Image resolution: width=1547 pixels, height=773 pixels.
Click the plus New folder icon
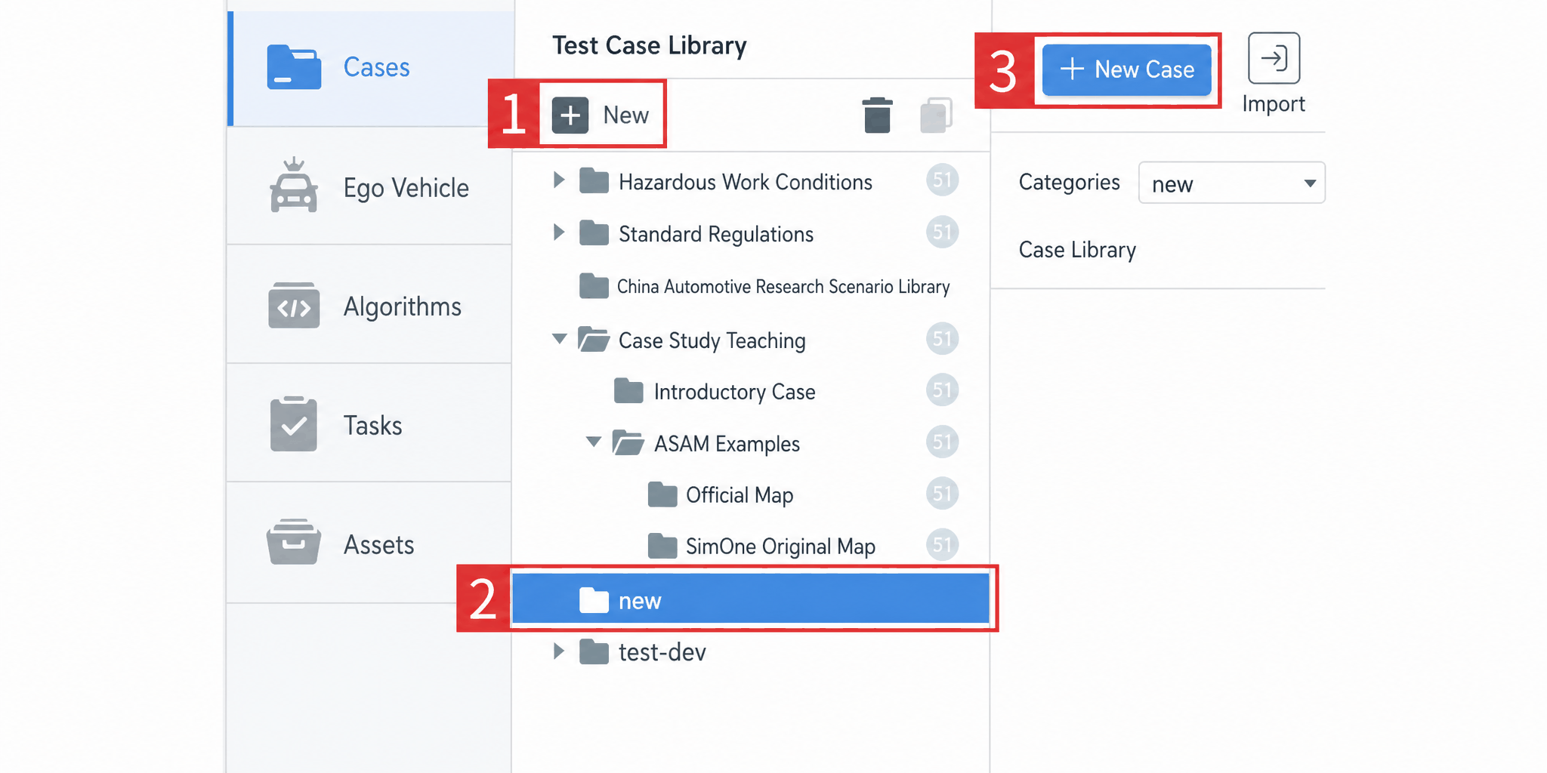(x=570, y=115)
